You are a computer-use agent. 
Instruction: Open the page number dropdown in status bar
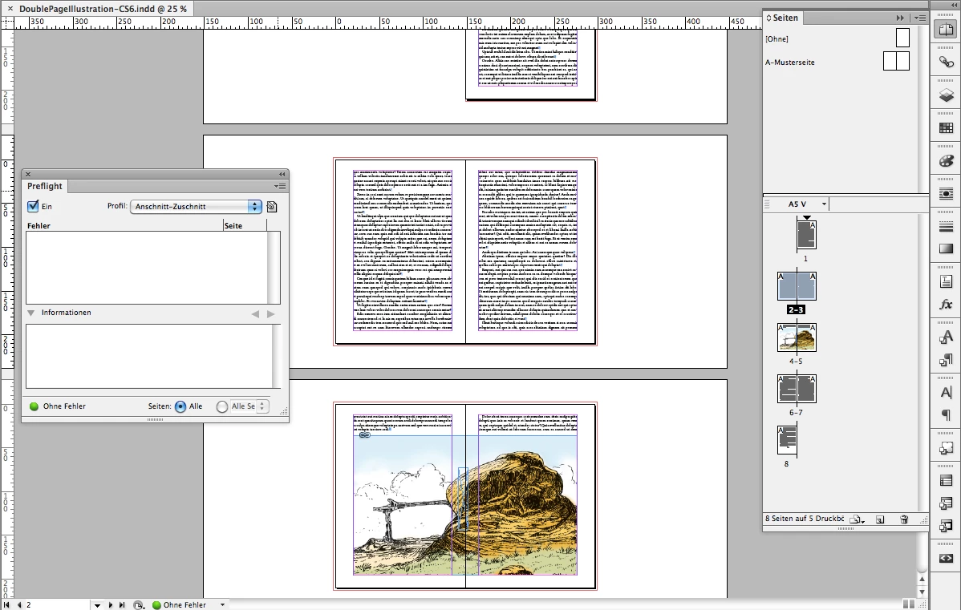pos(97,605)
